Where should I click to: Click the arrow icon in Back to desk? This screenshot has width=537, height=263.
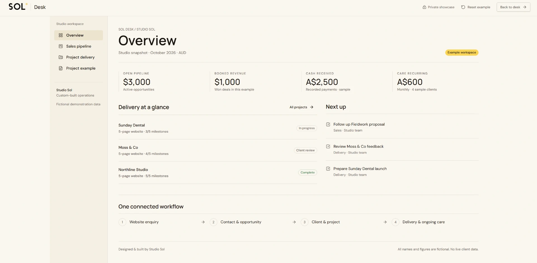(525, 7)
